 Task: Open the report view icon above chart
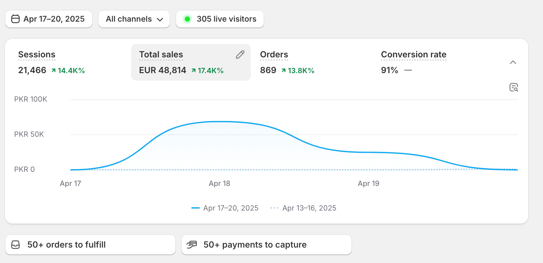coord(513,88)
